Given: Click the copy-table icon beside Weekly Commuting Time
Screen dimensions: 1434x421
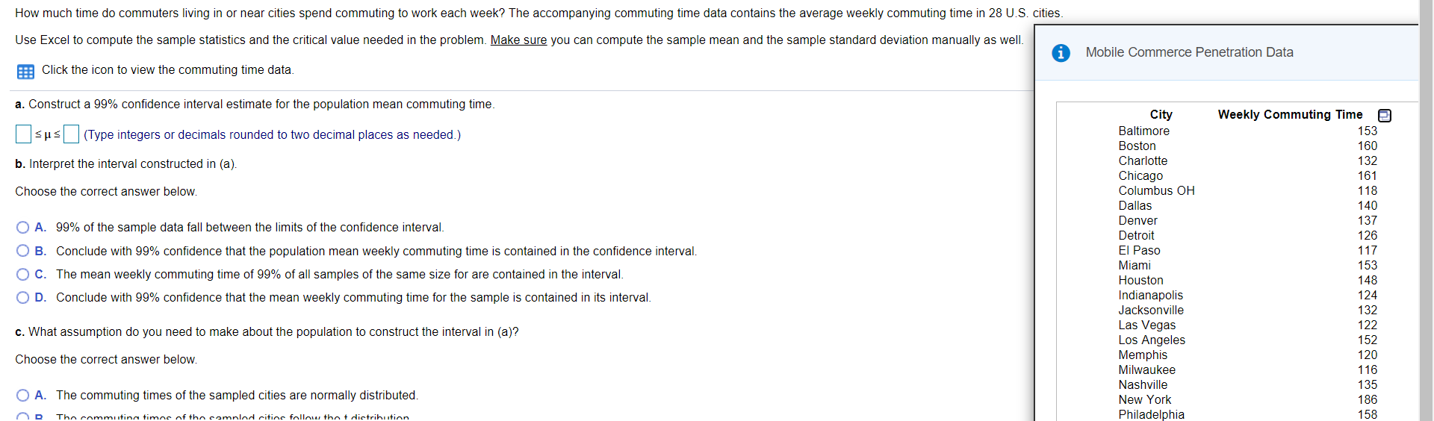Looking at the screenshot, I should pos(1384,115).
